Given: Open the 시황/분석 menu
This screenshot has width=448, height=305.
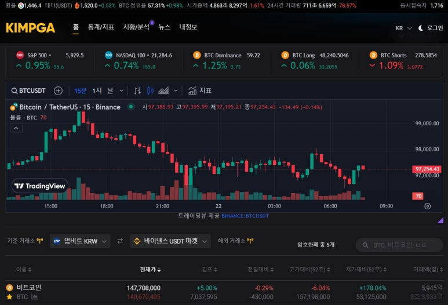Looking at the screenshot, I should [x=136, y=27].
